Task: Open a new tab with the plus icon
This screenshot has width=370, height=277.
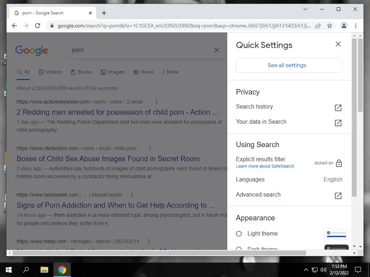Action: [x=104, y=13]
